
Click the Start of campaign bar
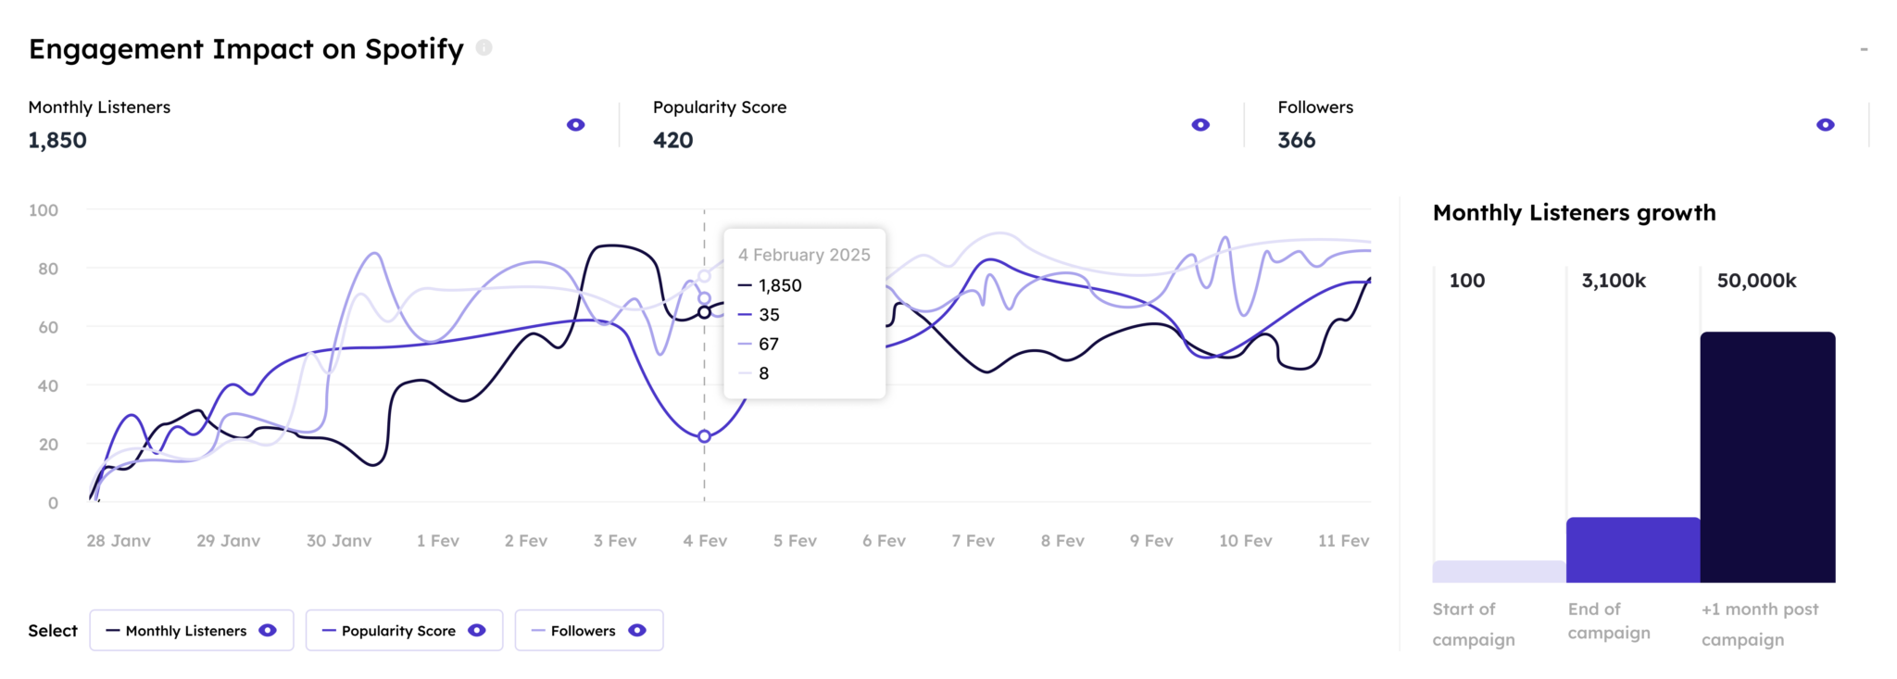[1499, 572]
